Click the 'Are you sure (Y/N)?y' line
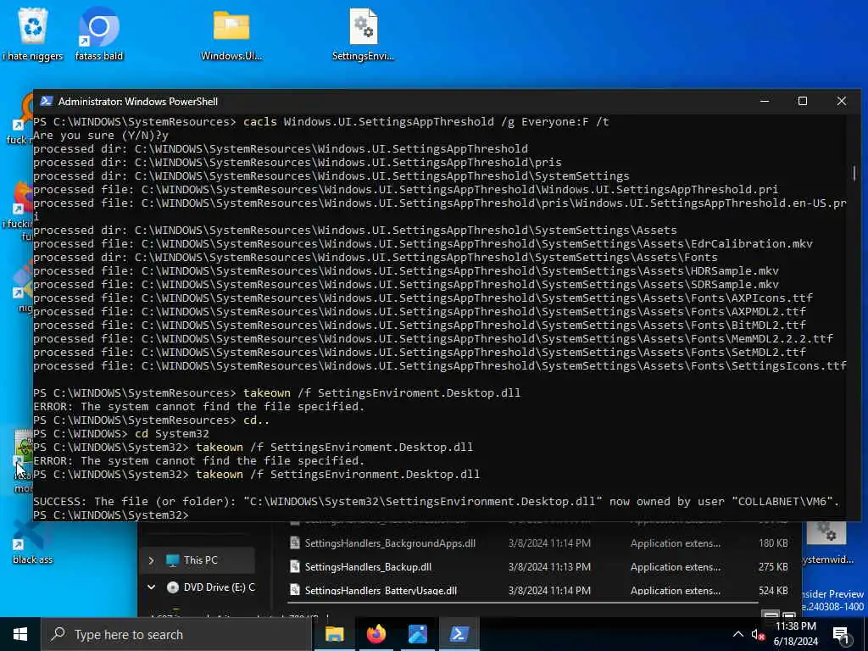The width and height of the screenshot is (868, 651). 101,135
